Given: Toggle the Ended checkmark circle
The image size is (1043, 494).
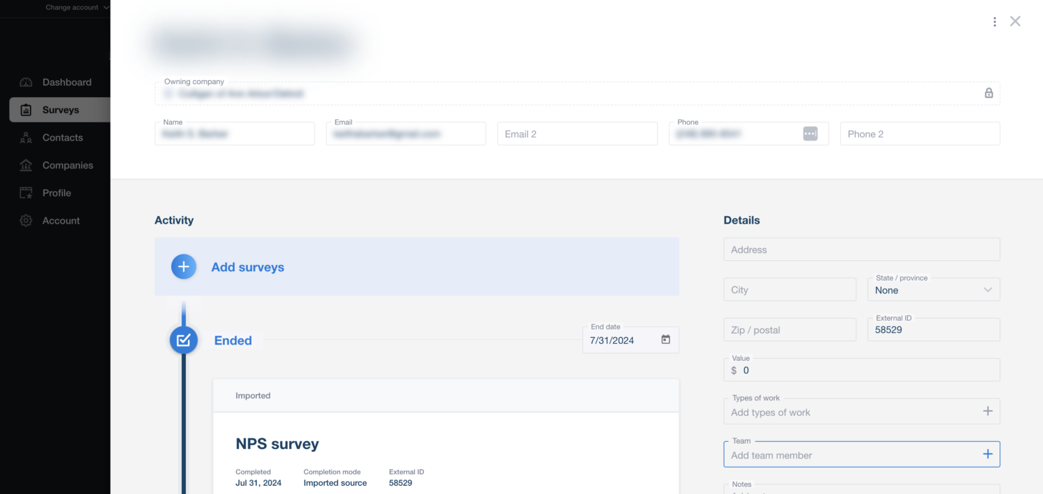Looking at the screenshot, I should click(183, 340).
